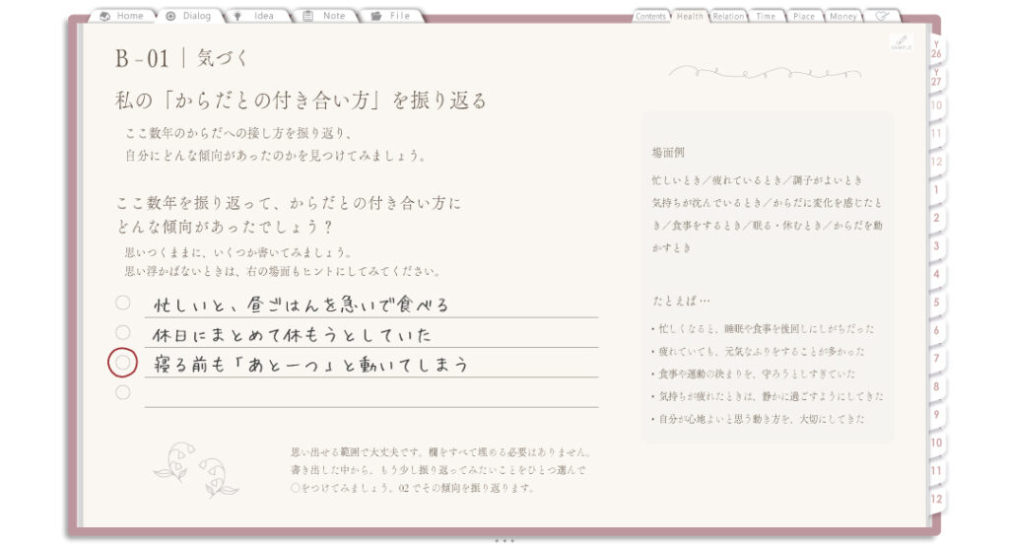
Task: Open the Relation tab
Action: coord(728,16)
